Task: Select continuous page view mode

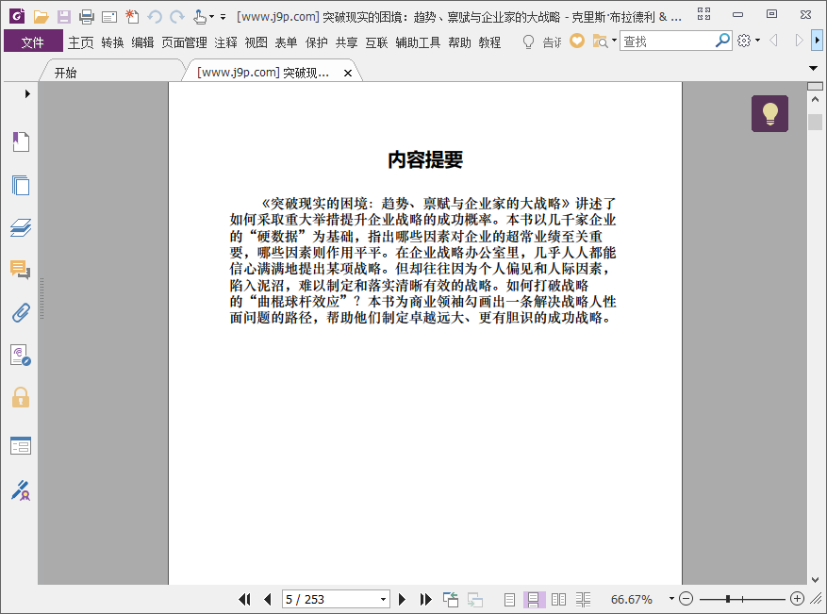Action: 534,599
